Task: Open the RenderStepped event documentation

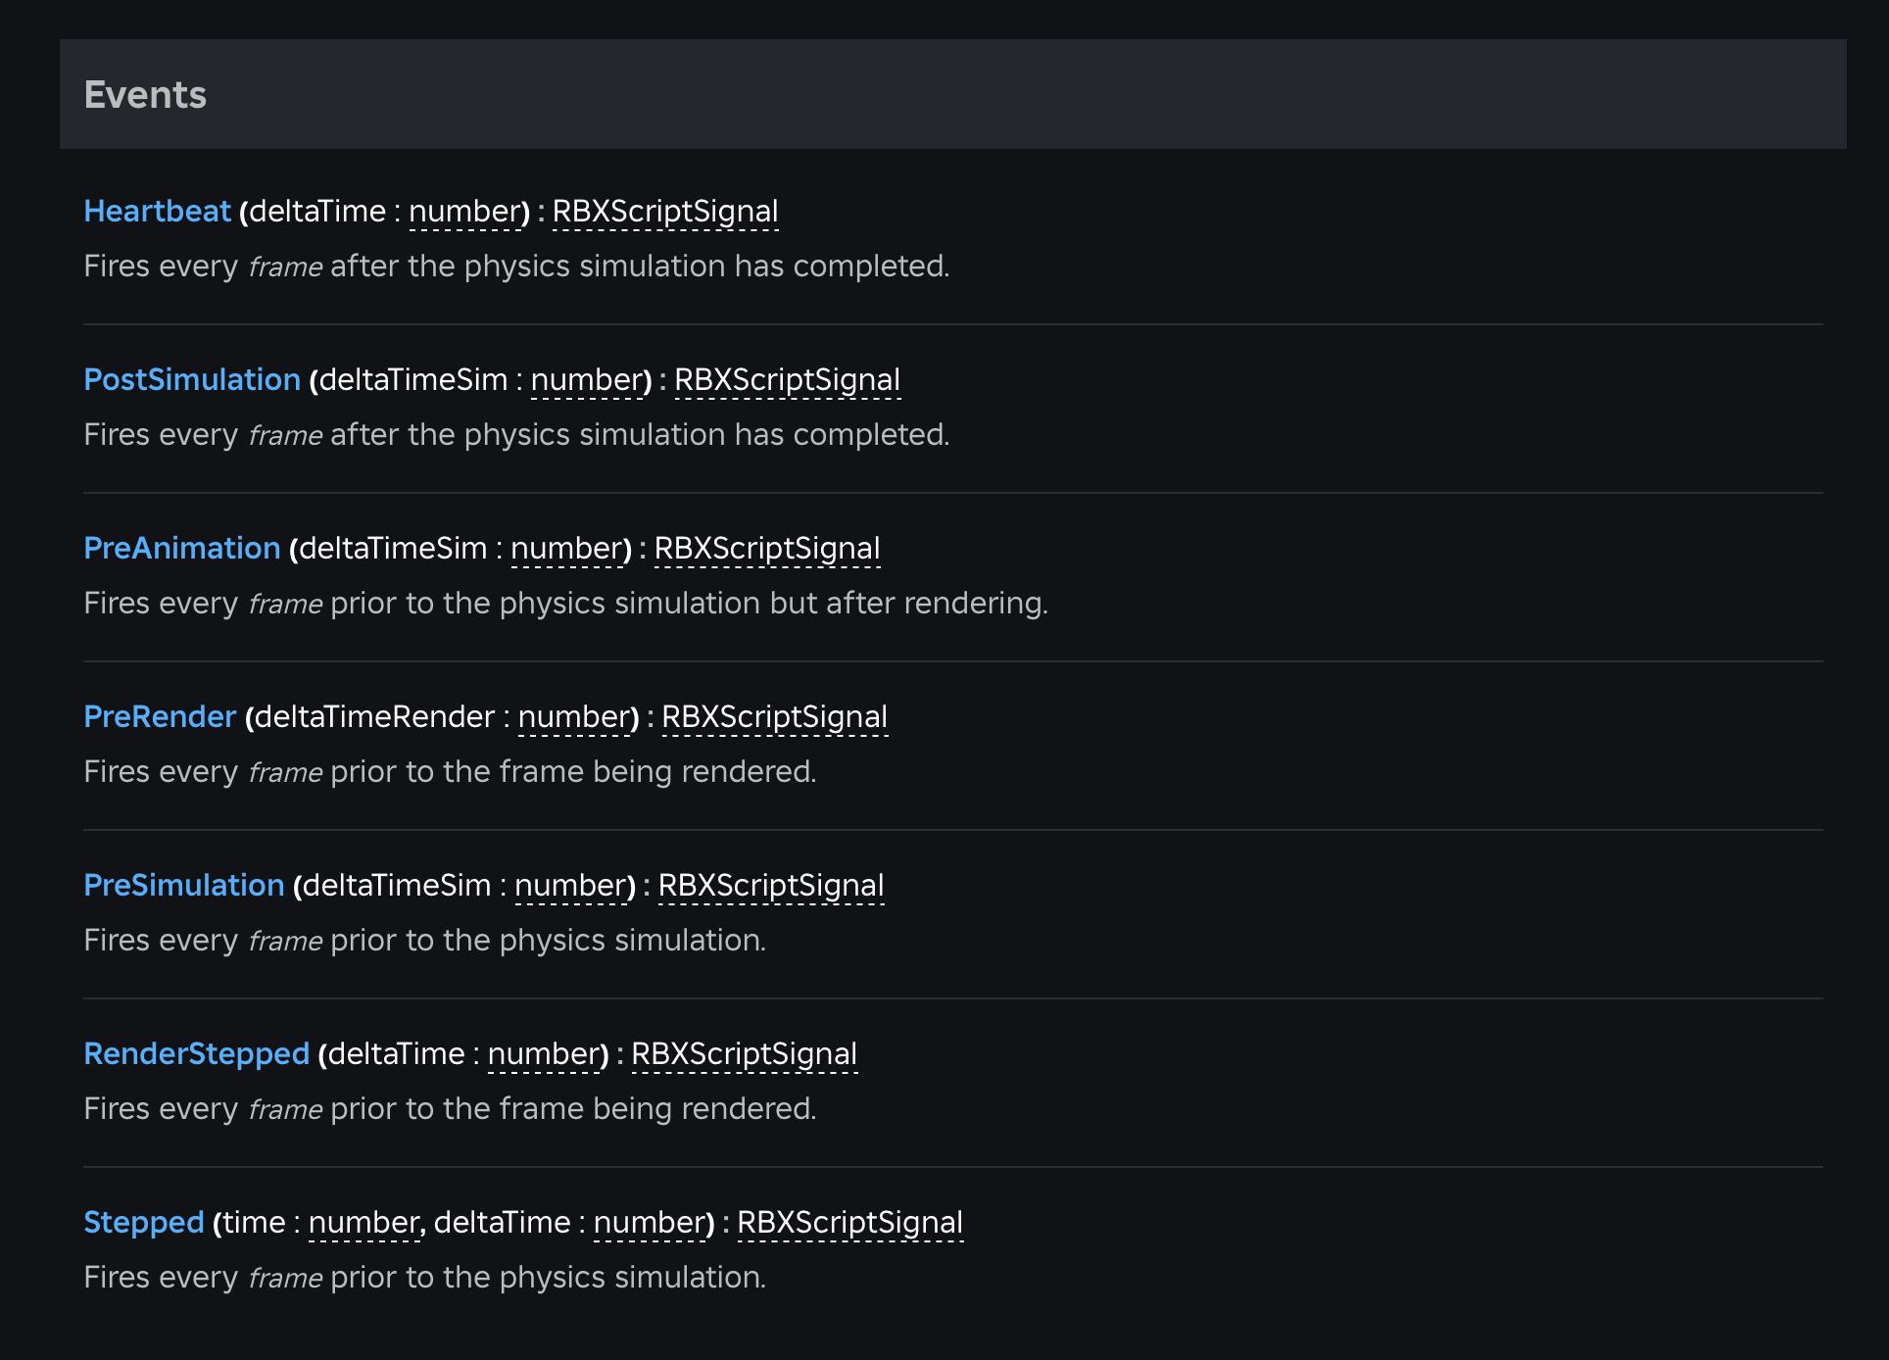Action: [x=197, y=1054]
